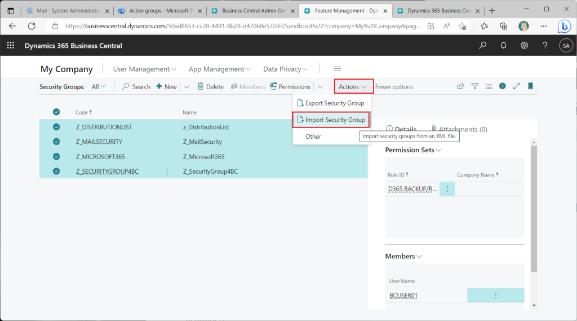Open the Z_SECURITYGROUP4BC code link
577x321 pixels.
point(107,172)
